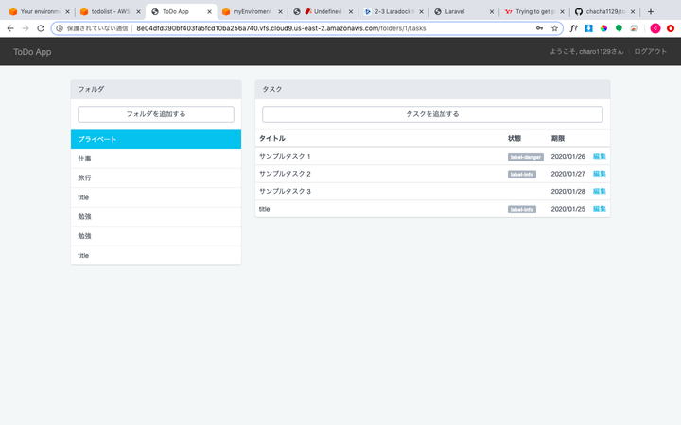Viewport: 681px width, 425px height.
Task: Edit the title task via 編集 link
Action: coord(600,209)
